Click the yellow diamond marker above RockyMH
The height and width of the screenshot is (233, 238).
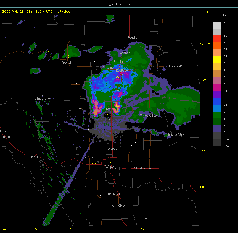69,56
